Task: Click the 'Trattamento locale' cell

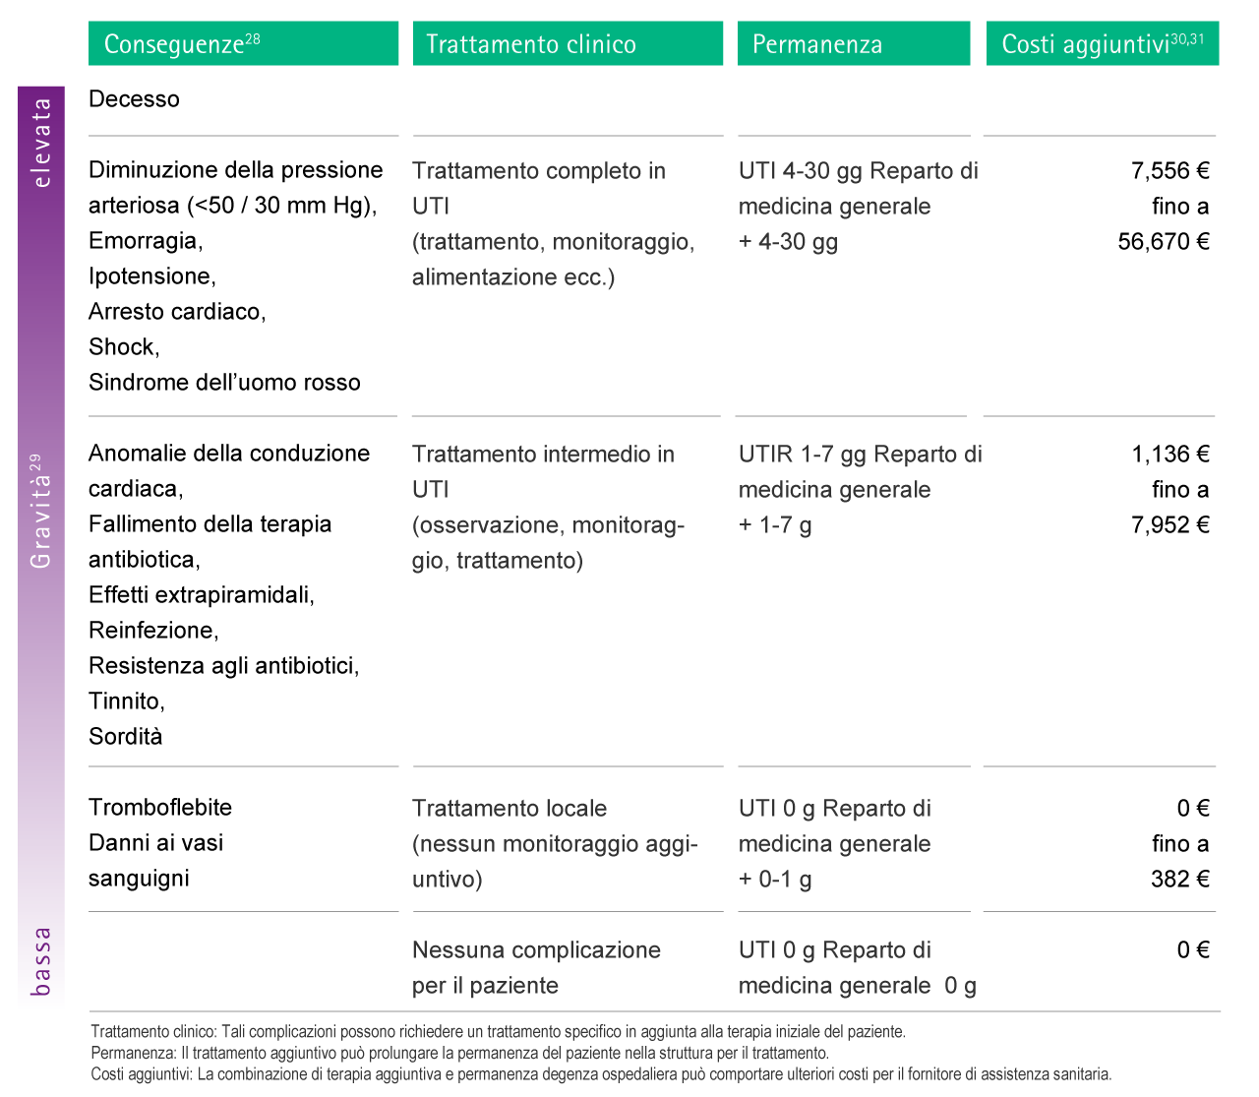Action: [510, 809]
